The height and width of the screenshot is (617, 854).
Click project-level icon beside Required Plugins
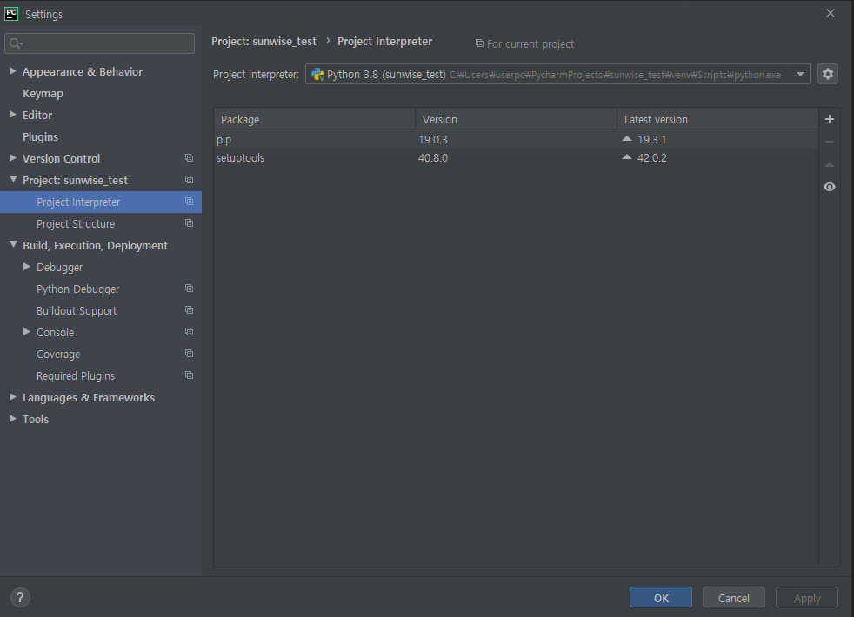pyautogui.click(x=189, y=375)
